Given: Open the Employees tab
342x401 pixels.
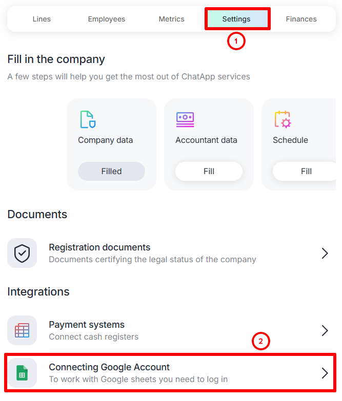Looking at the screenshot, I should point(107,19).
